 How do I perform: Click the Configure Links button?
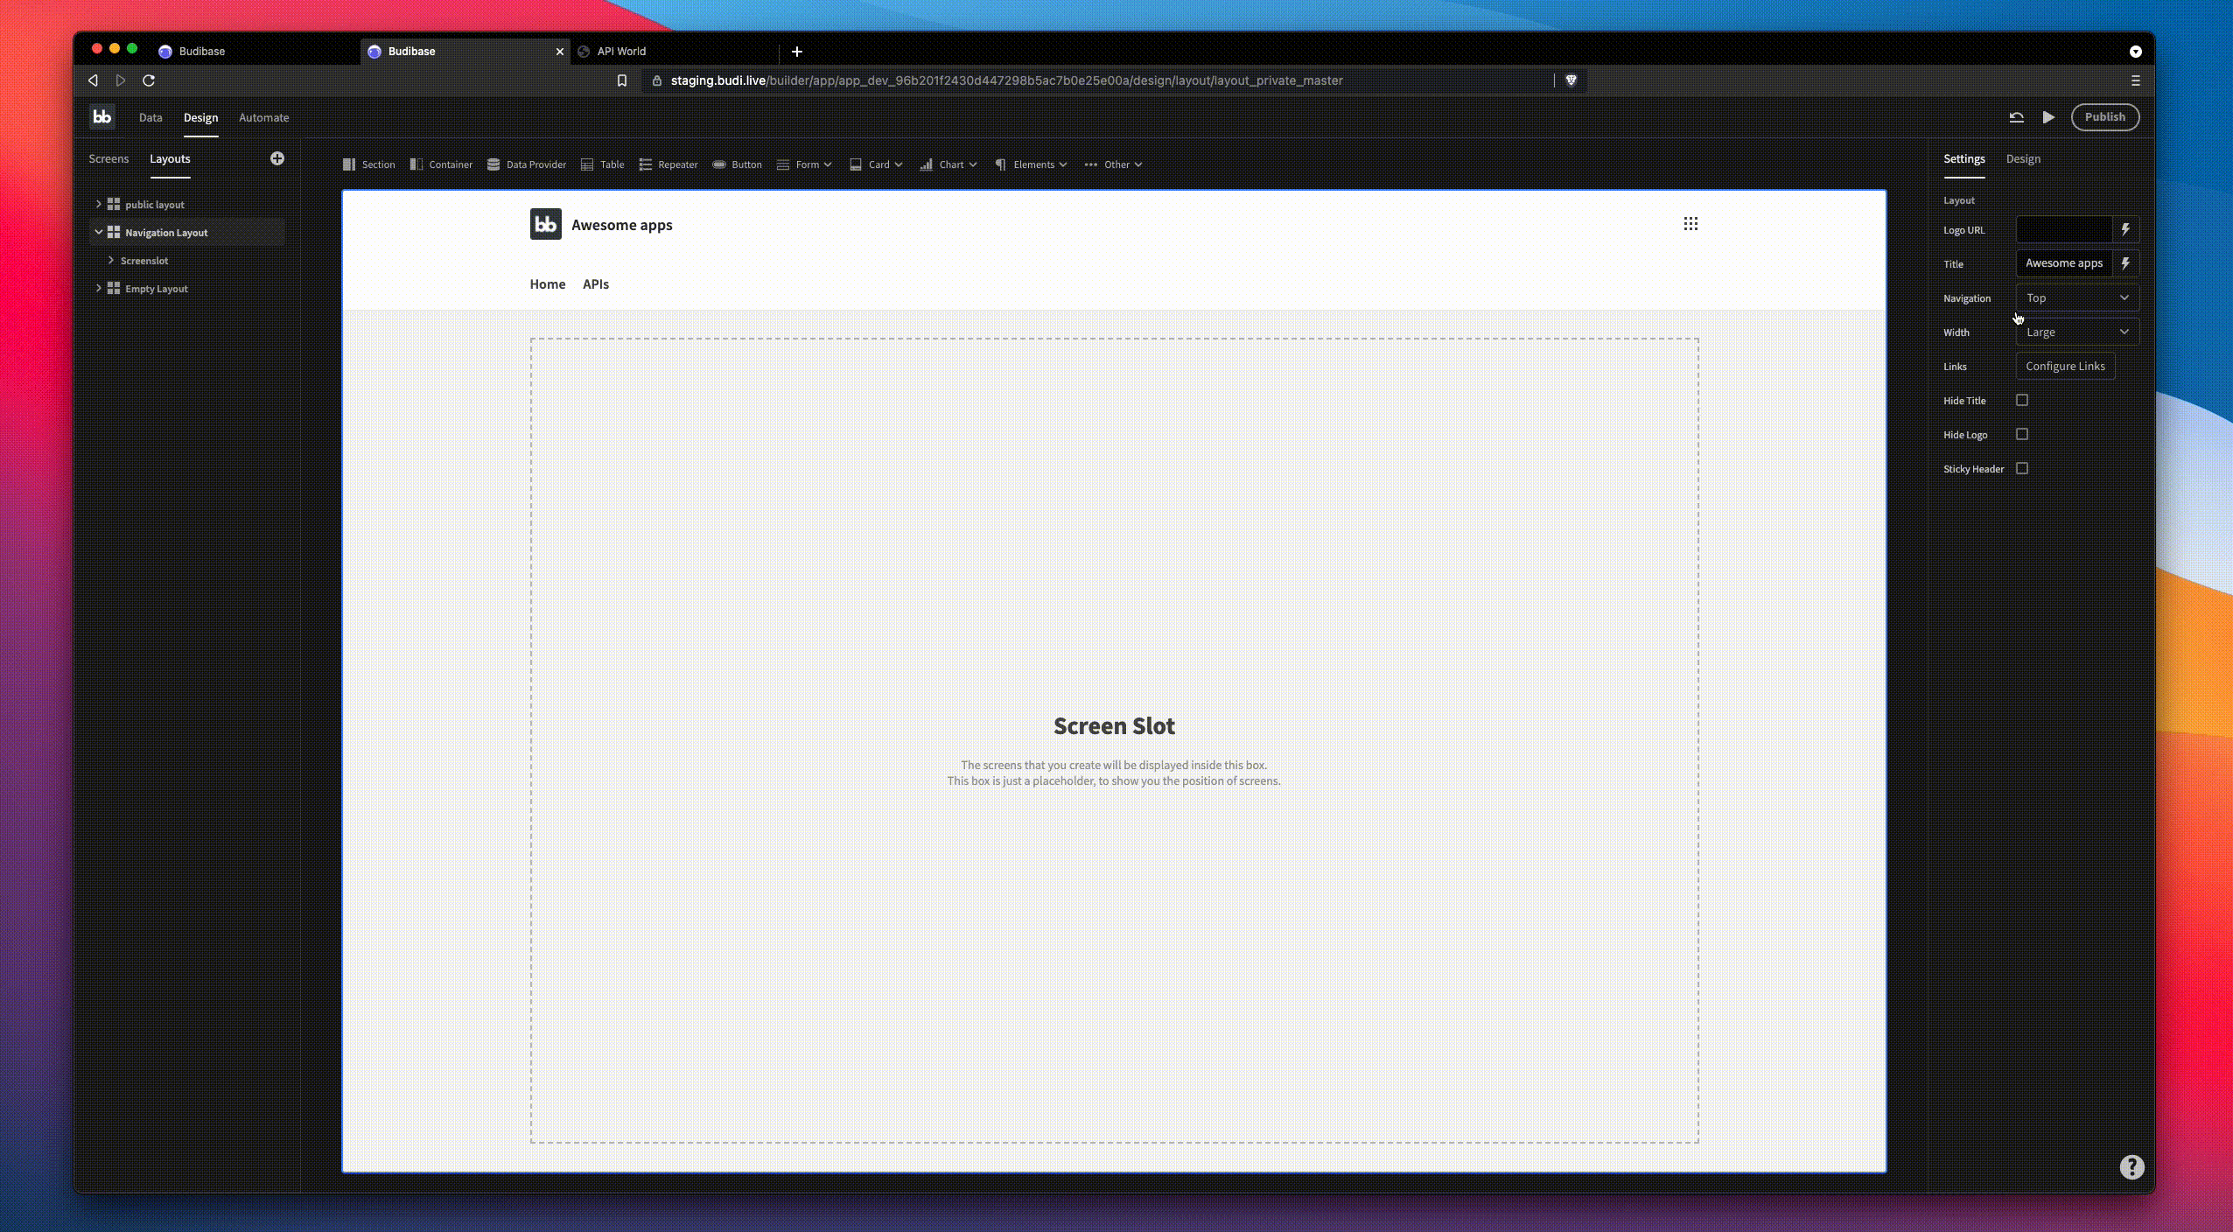[x=2065, y=366]
